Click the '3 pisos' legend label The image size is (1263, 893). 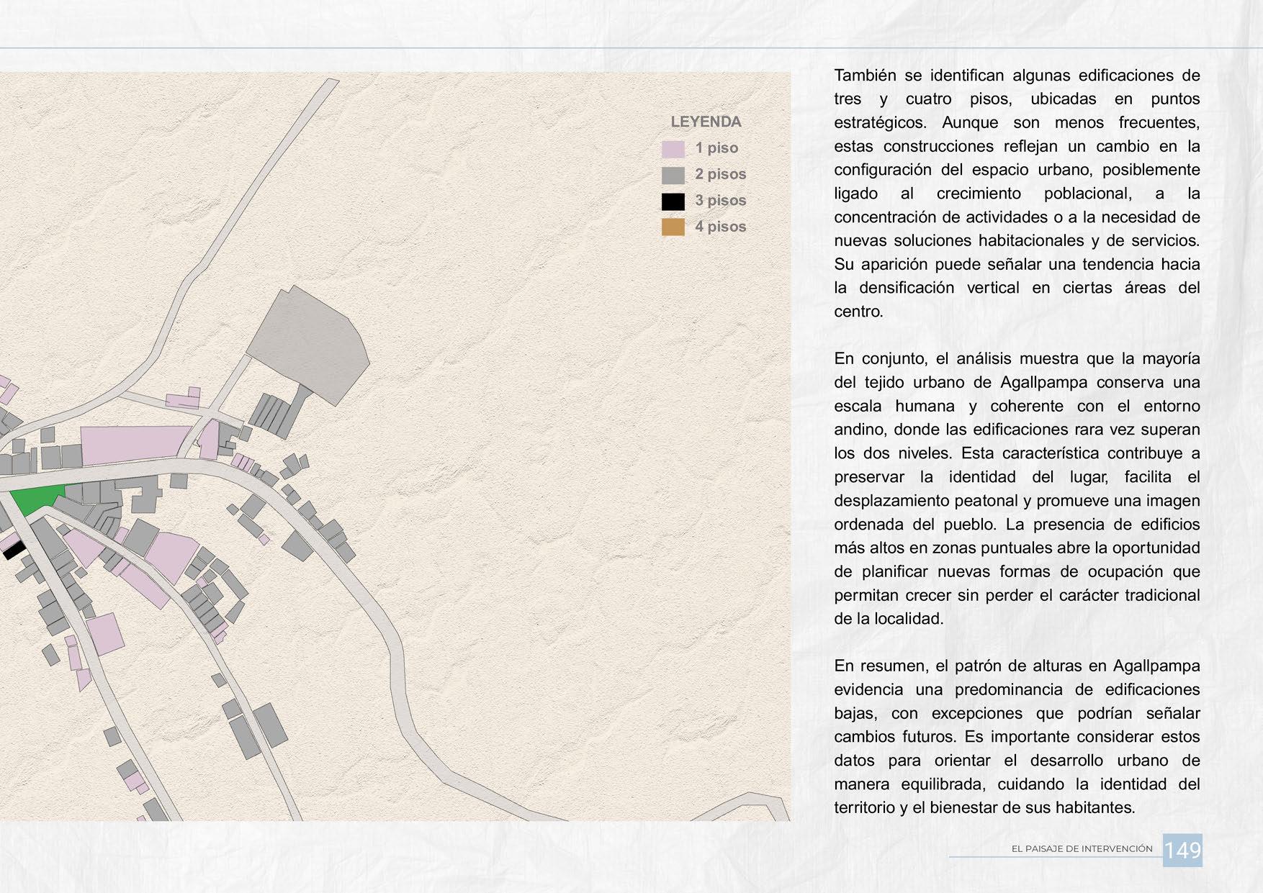click(720, 200)
